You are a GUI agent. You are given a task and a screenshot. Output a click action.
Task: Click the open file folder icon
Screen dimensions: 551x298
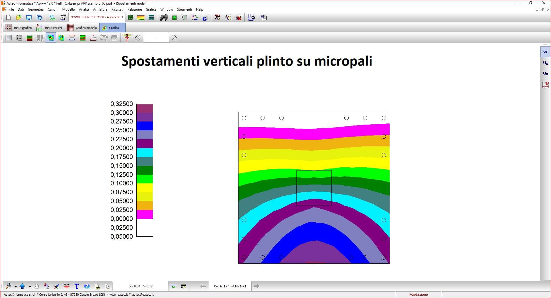point(19,17)
